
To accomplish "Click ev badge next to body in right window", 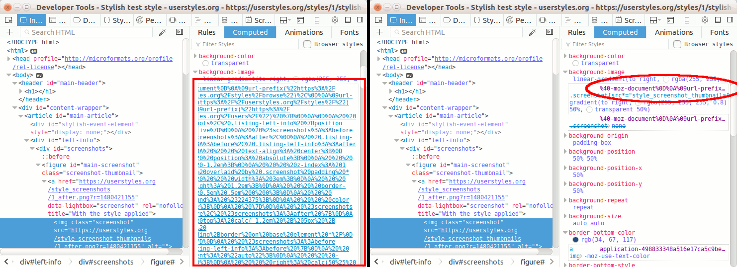I will [409, 75].
